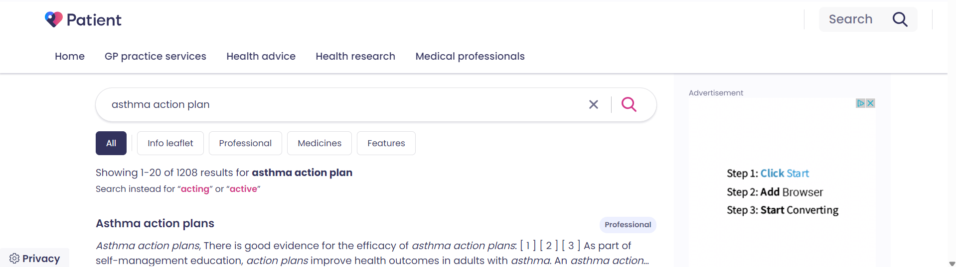Click the header search magnifier icon
956x267 pixels.
pos(900,19)
